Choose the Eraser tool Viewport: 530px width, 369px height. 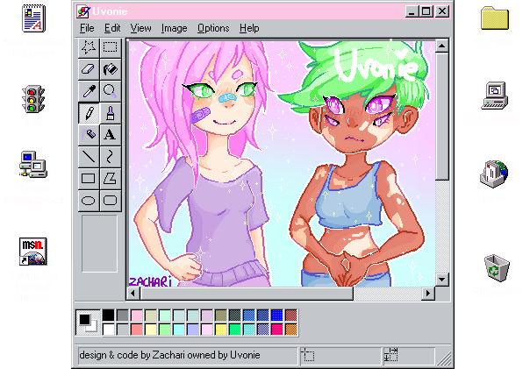point(89,69)
